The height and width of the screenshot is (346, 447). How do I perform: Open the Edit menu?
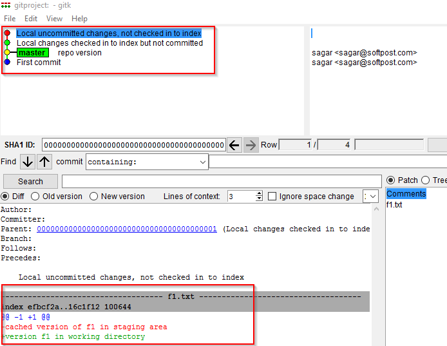pos(31,19)
